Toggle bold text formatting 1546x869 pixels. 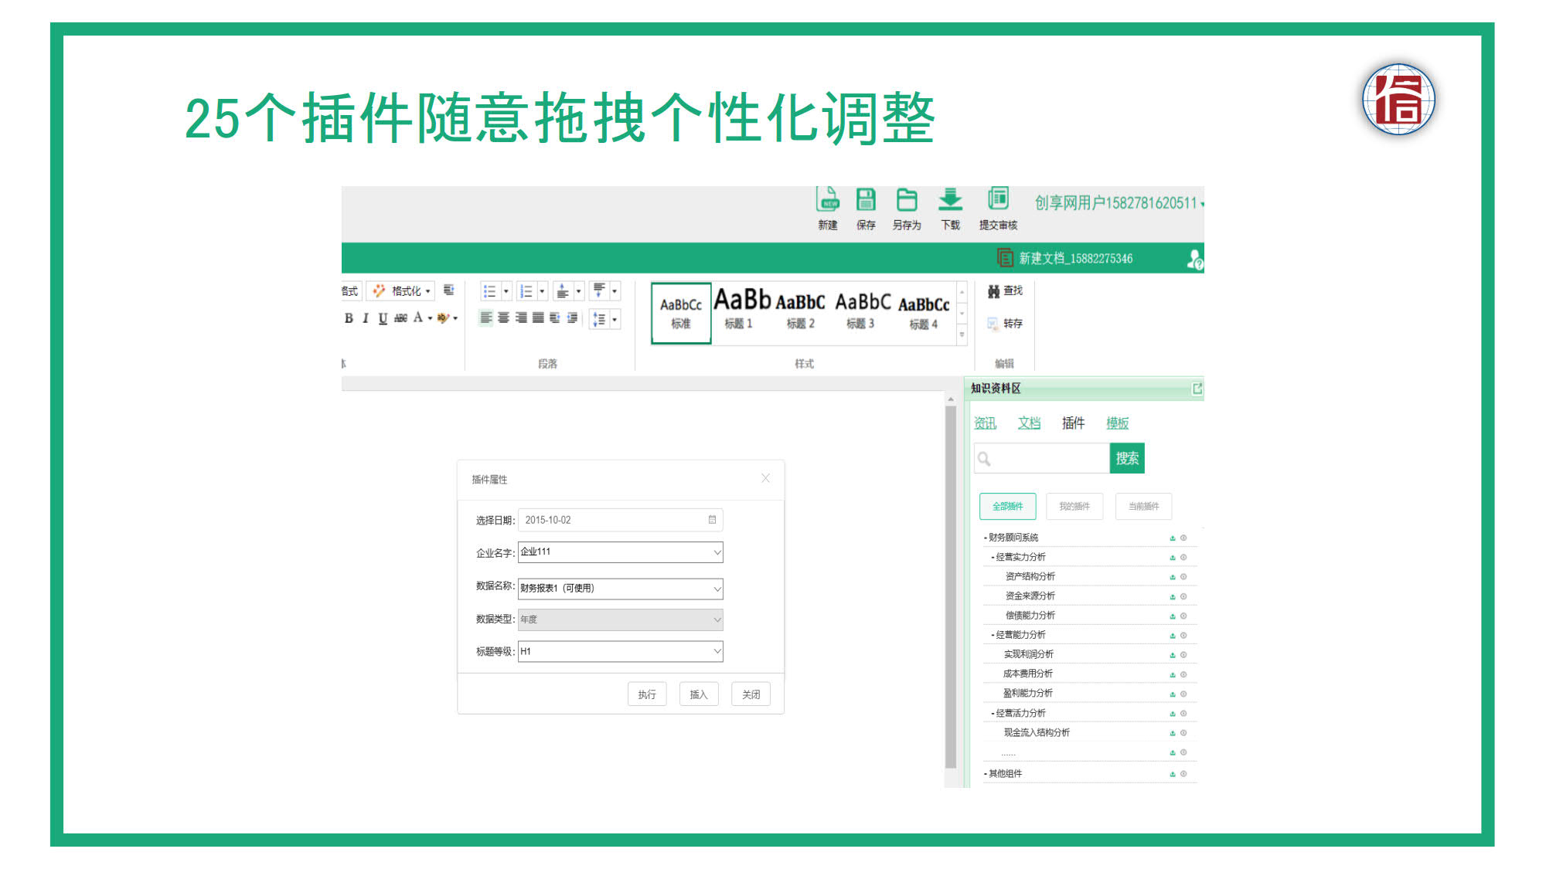click(349, 318)
